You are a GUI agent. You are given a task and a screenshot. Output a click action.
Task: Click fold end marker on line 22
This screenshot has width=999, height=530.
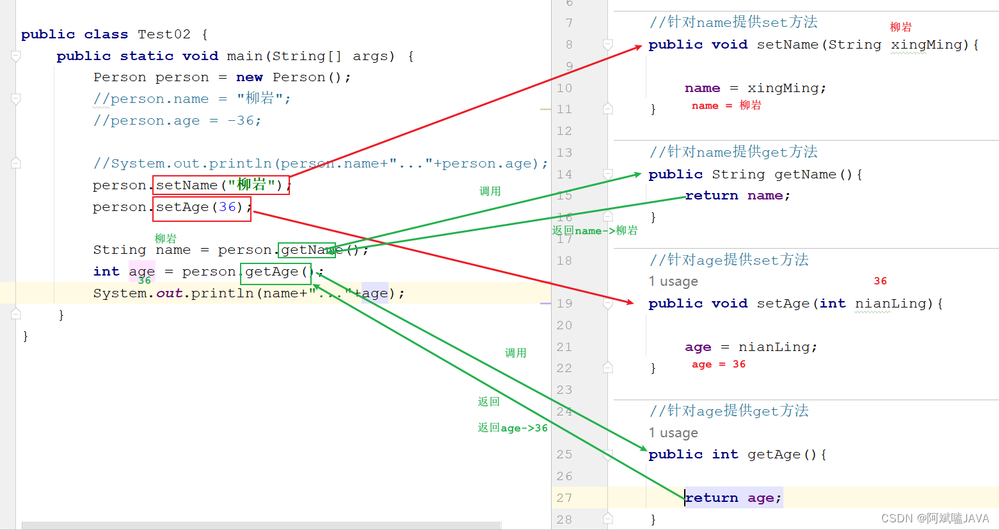(x=608, y=368)
